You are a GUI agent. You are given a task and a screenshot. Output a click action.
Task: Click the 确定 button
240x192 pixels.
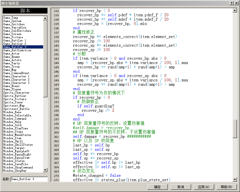click(x=157, y=187)
